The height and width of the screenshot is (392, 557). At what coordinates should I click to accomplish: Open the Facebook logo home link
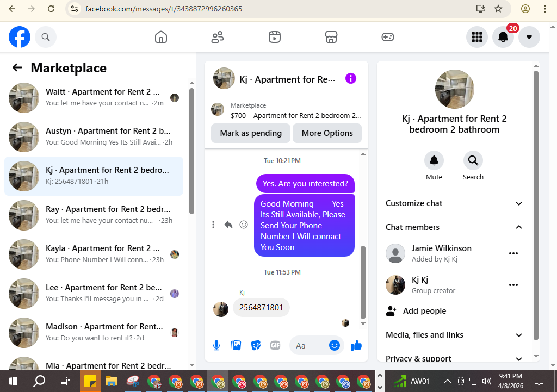point(20,37)
